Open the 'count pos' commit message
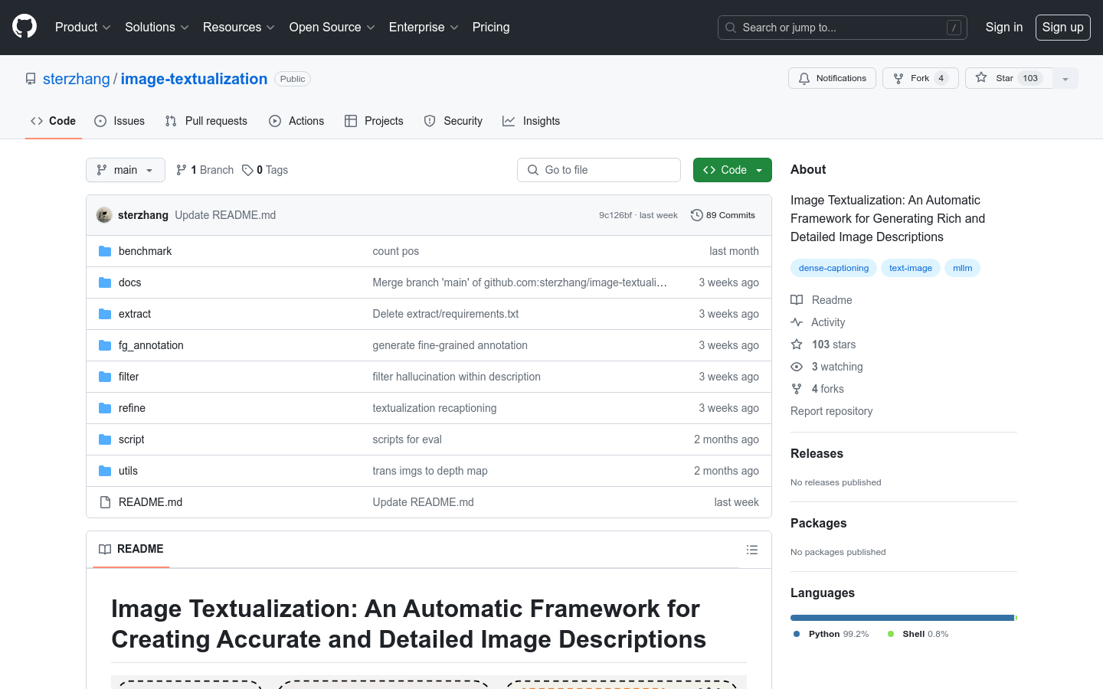Image resolution: width=1103 pixels, height=689 pixels. [395, 251]
